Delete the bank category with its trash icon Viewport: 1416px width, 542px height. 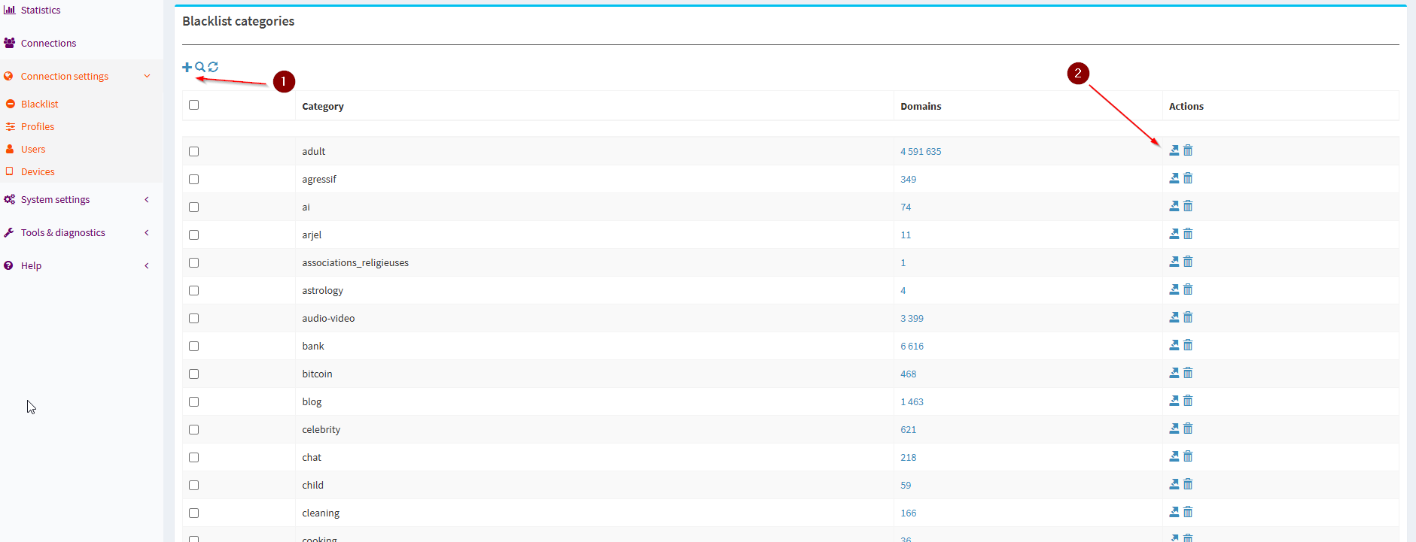click(1188, 345)
